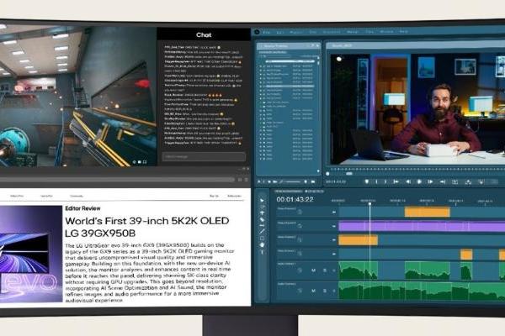
Task: Select the program monitor's title tab
Action: pyautogui.click(x=342, y=45)
